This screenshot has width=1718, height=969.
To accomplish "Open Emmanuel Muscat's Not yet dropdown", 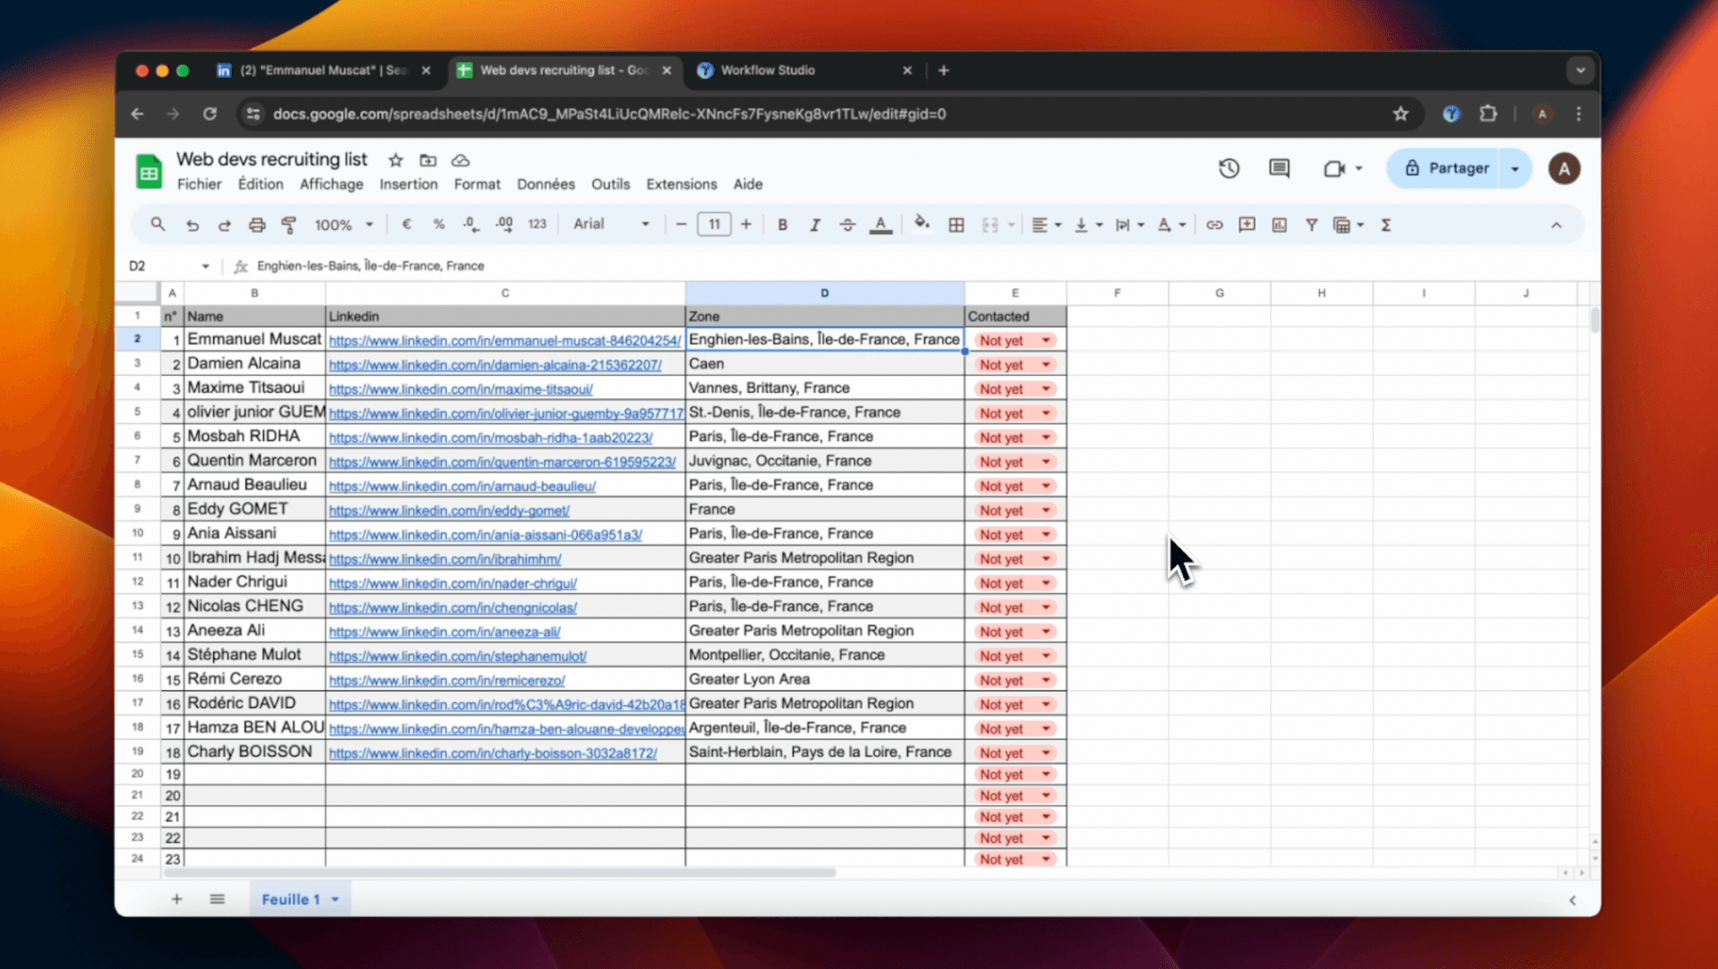I will (1045, 340).
